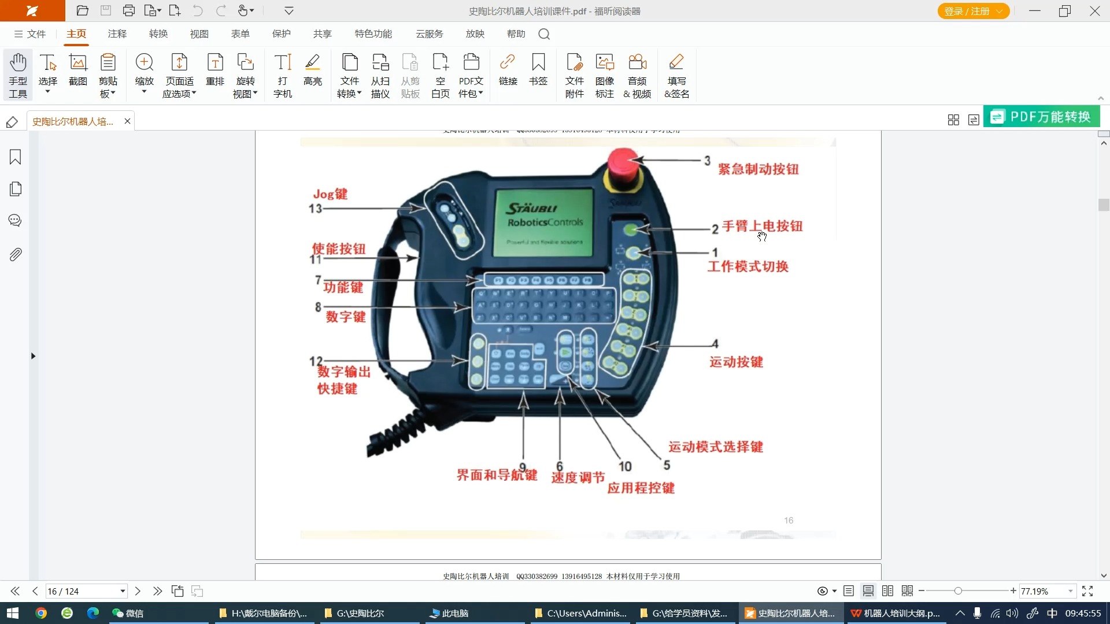Open the Pages thumbnail side panel
Viewport: 1110px width, 624px height.
click(16, 189)
